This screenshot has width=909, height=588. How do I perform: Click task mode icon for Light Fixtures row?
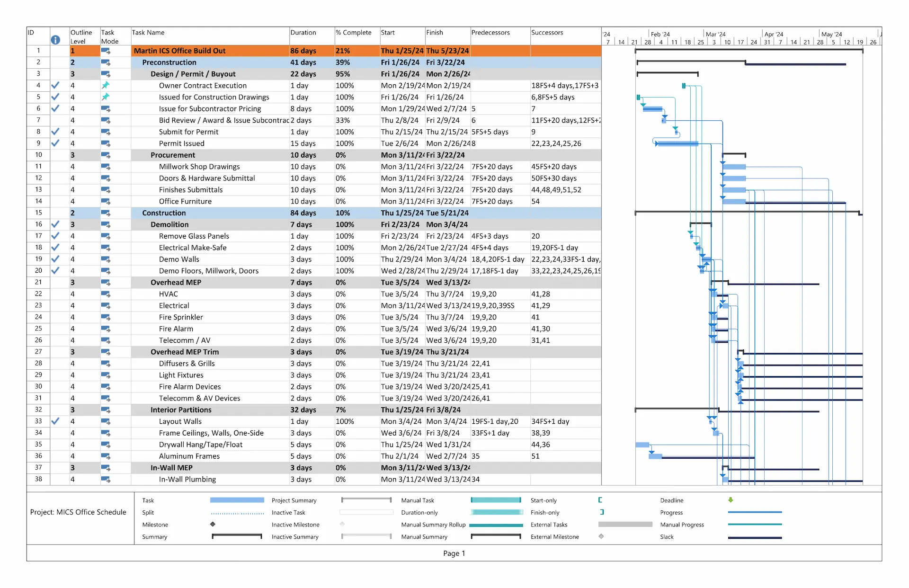point(106,375)
